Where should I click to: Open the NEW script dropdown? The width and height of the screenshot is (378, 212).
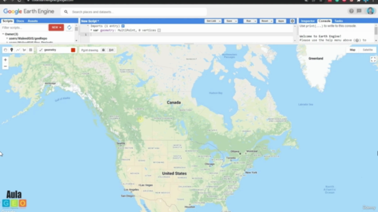pyautogui.click(x=56, y=28)
